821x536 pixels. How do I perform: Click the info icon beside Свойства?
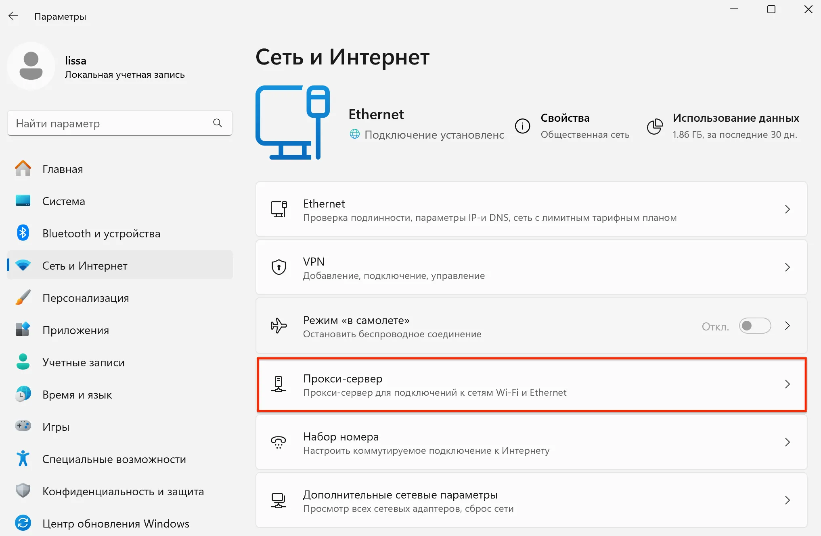click(522, 126)
